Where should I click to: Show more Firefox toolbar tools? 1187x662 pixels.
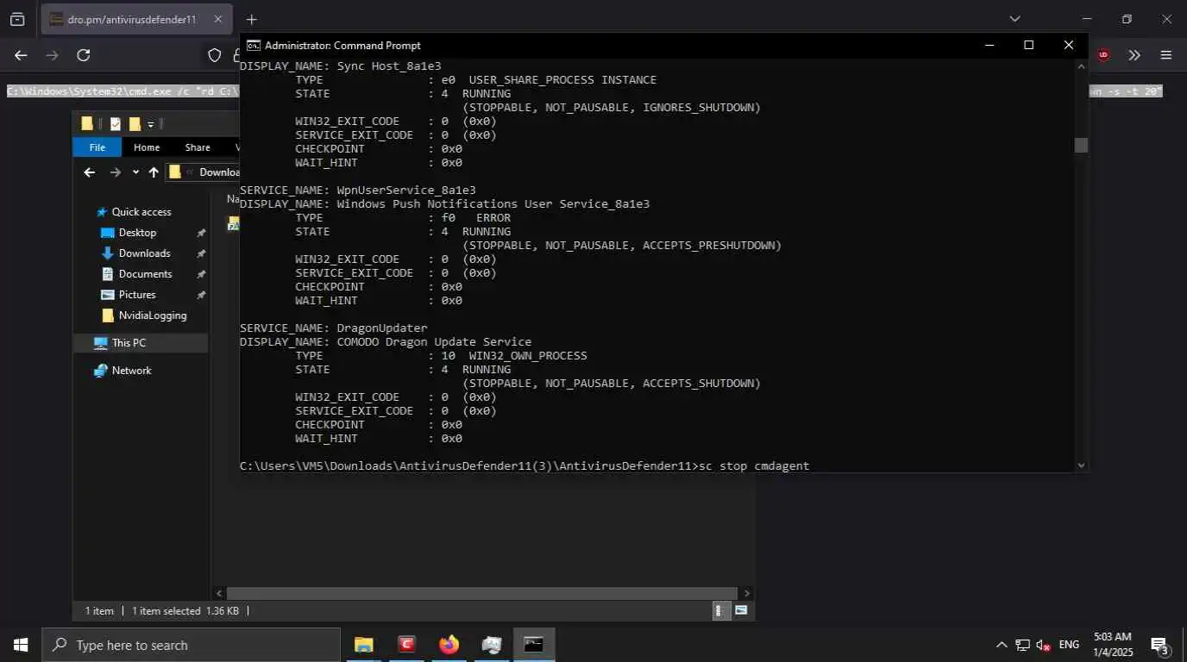[x=1134, y=55]
